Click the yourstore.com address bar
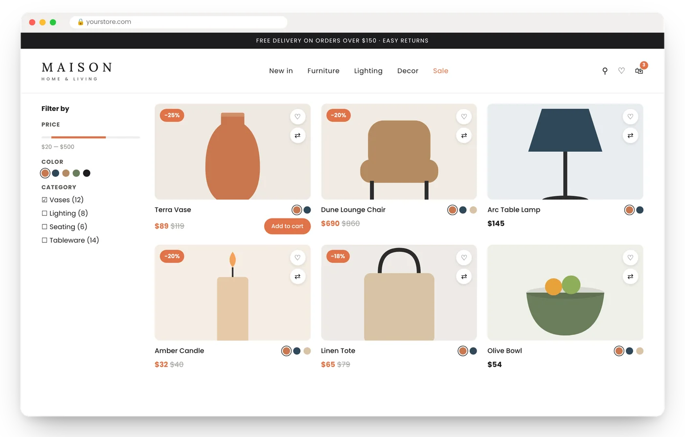 tap(179, 22)
